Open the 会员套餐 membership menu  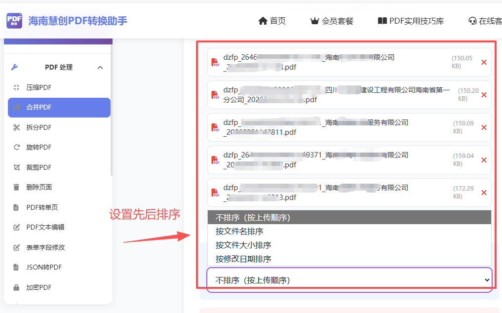pos(332,21)
